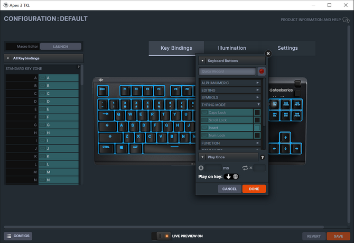This screenshot has height=243, width=354.
Task: Switch to the Settings tab
Action: click(x=287, y=48)
